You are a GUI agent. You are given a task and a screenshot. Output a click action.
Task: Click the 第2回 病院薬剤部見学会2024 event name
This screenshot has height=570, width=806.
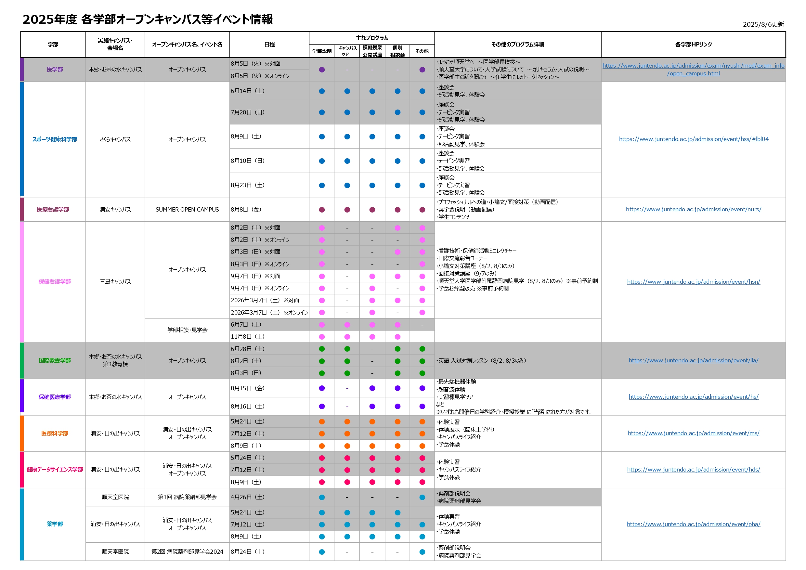pyautogui.click(x=187, y=552)
